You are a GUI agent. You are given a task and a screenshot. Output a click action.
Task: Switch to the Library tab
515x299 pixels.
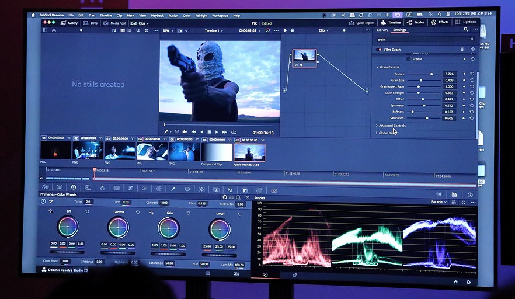pos(382,30)
